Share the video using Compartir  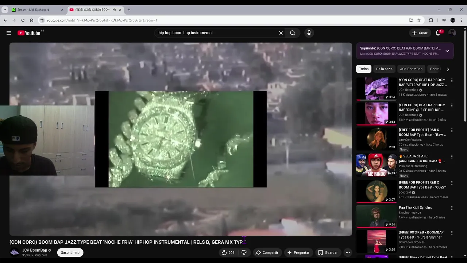coord(267,252)
